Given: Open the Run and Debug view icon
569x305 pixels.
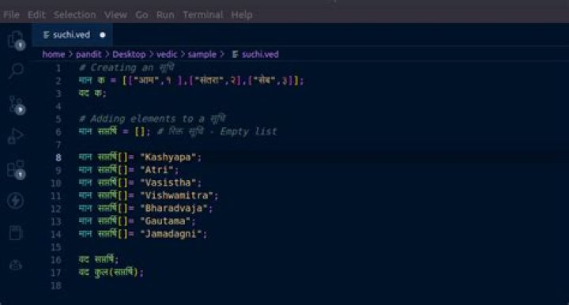Looking at the screenshot, I should coord(16,136).
